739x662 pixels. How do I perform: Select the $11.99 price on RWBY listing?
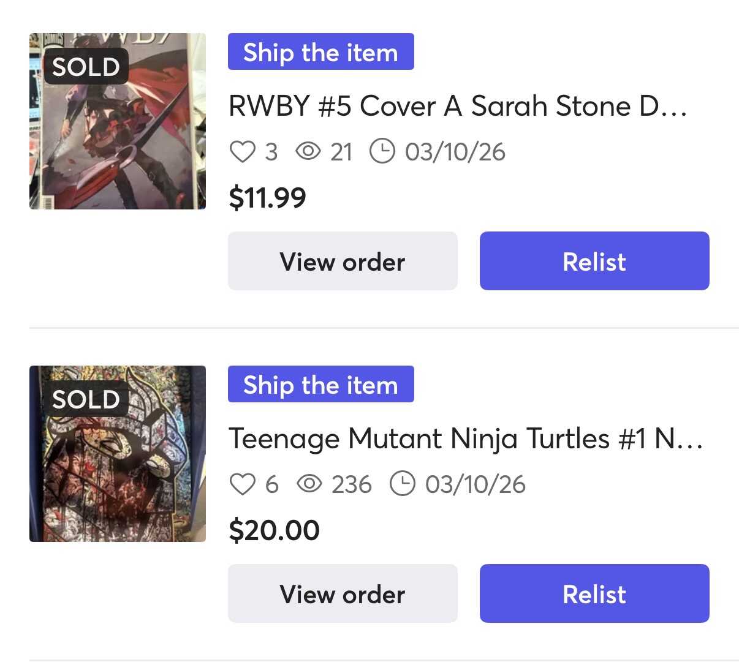point(267,198)
